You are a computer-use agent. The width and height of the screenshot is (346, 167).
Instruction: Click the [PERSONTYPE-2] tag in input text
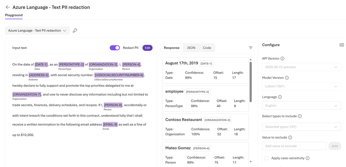[71, 64]
